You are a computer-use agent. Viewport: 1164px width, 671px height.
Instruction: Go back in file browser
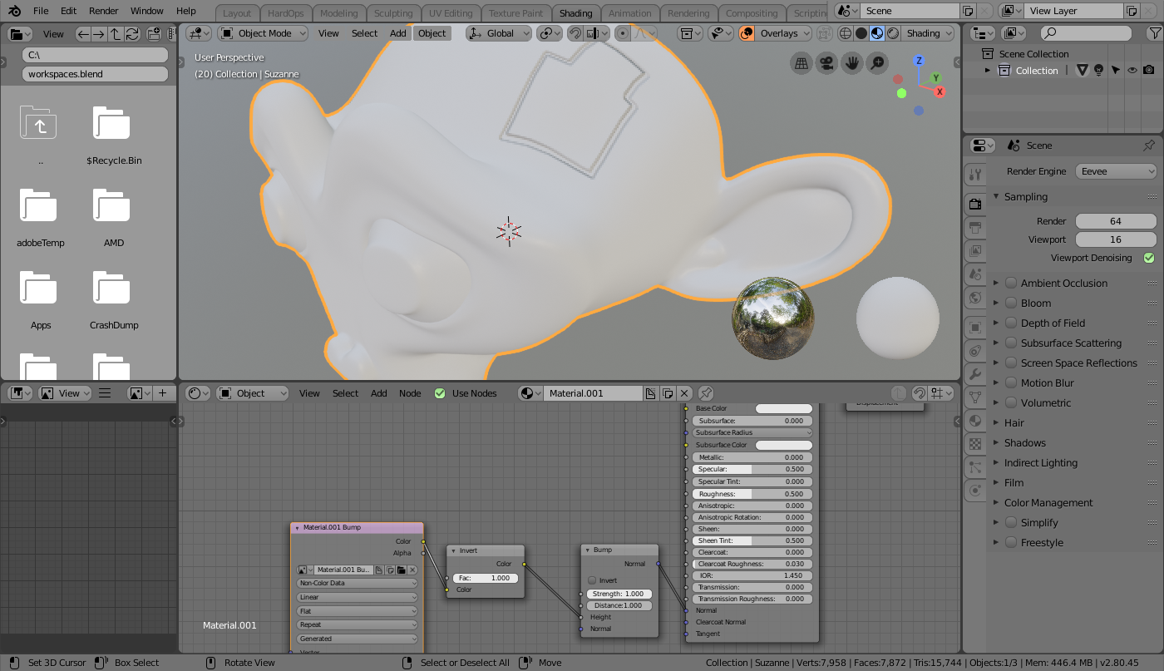coord(82,34)
